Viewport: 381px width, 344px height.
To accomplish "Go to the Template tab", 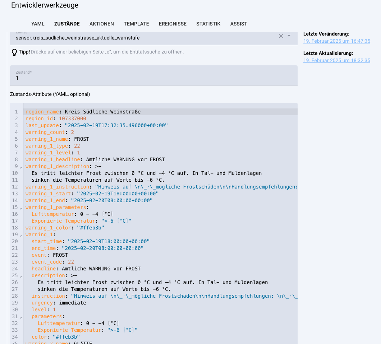I will 136,24.
